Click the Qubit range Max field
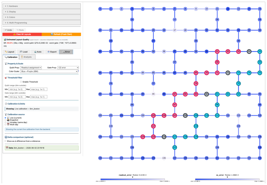The width and height of the screenshot is (267, 185). click(x=39, y=89)
